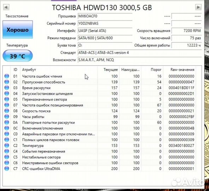Screen dimensions: 209x191
Task: Click status circle for Запуски/остановки шпинделя
Action: (x=7, y=93)
